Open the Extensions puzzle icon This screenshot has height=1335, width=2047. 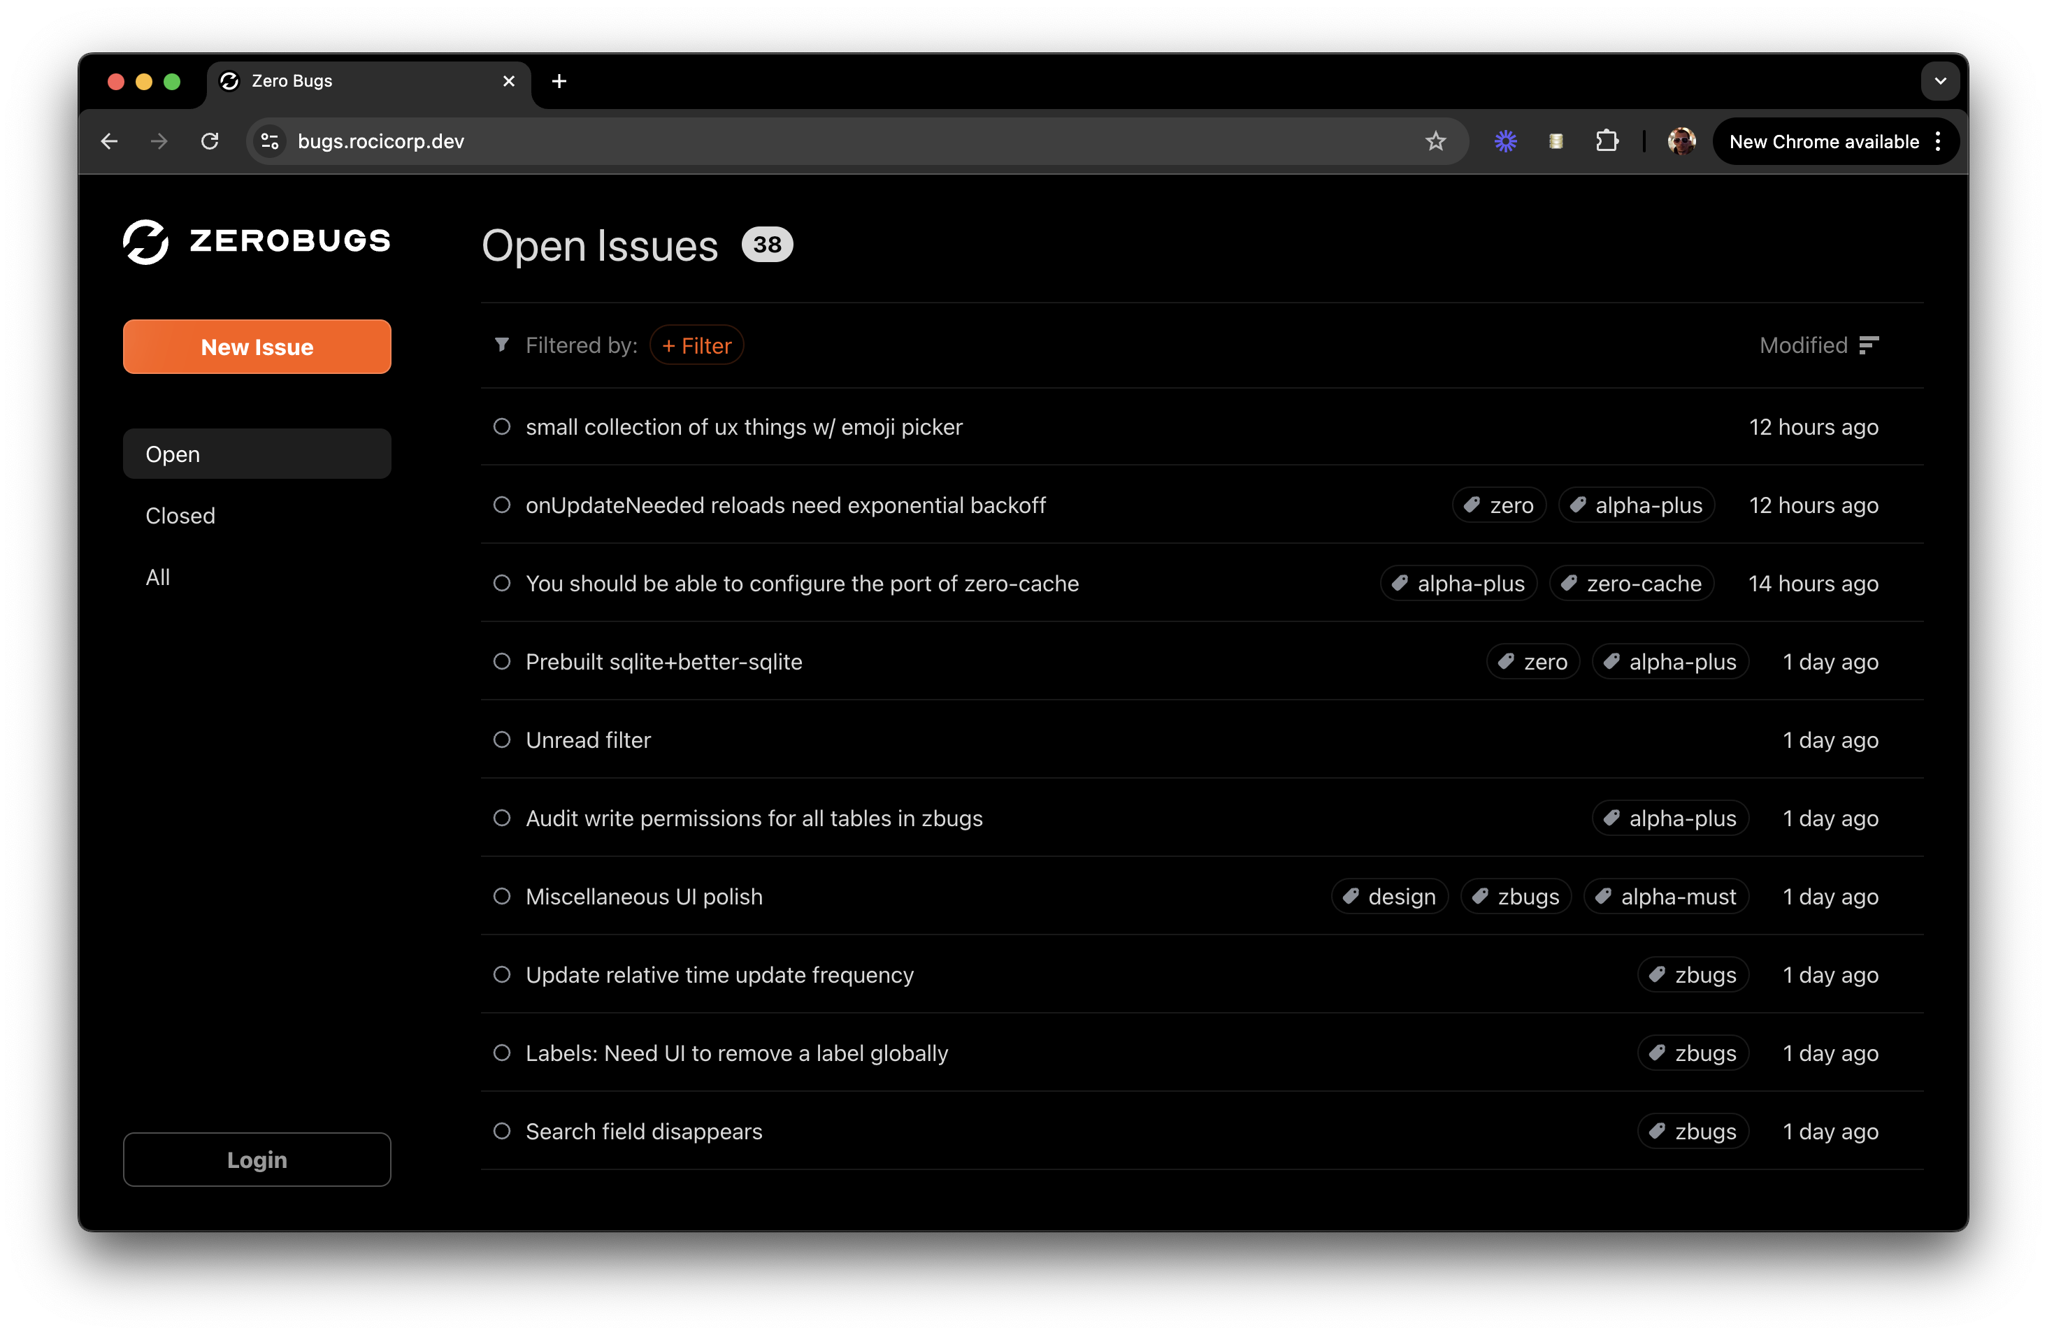(1606, 141)
